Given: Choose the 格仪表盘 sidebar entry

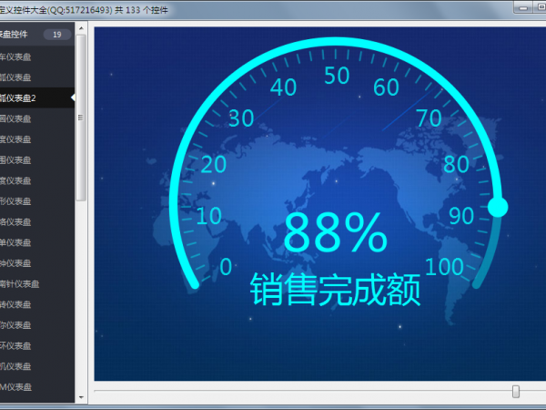Looking at the screenshot, I should click(16, 221).
